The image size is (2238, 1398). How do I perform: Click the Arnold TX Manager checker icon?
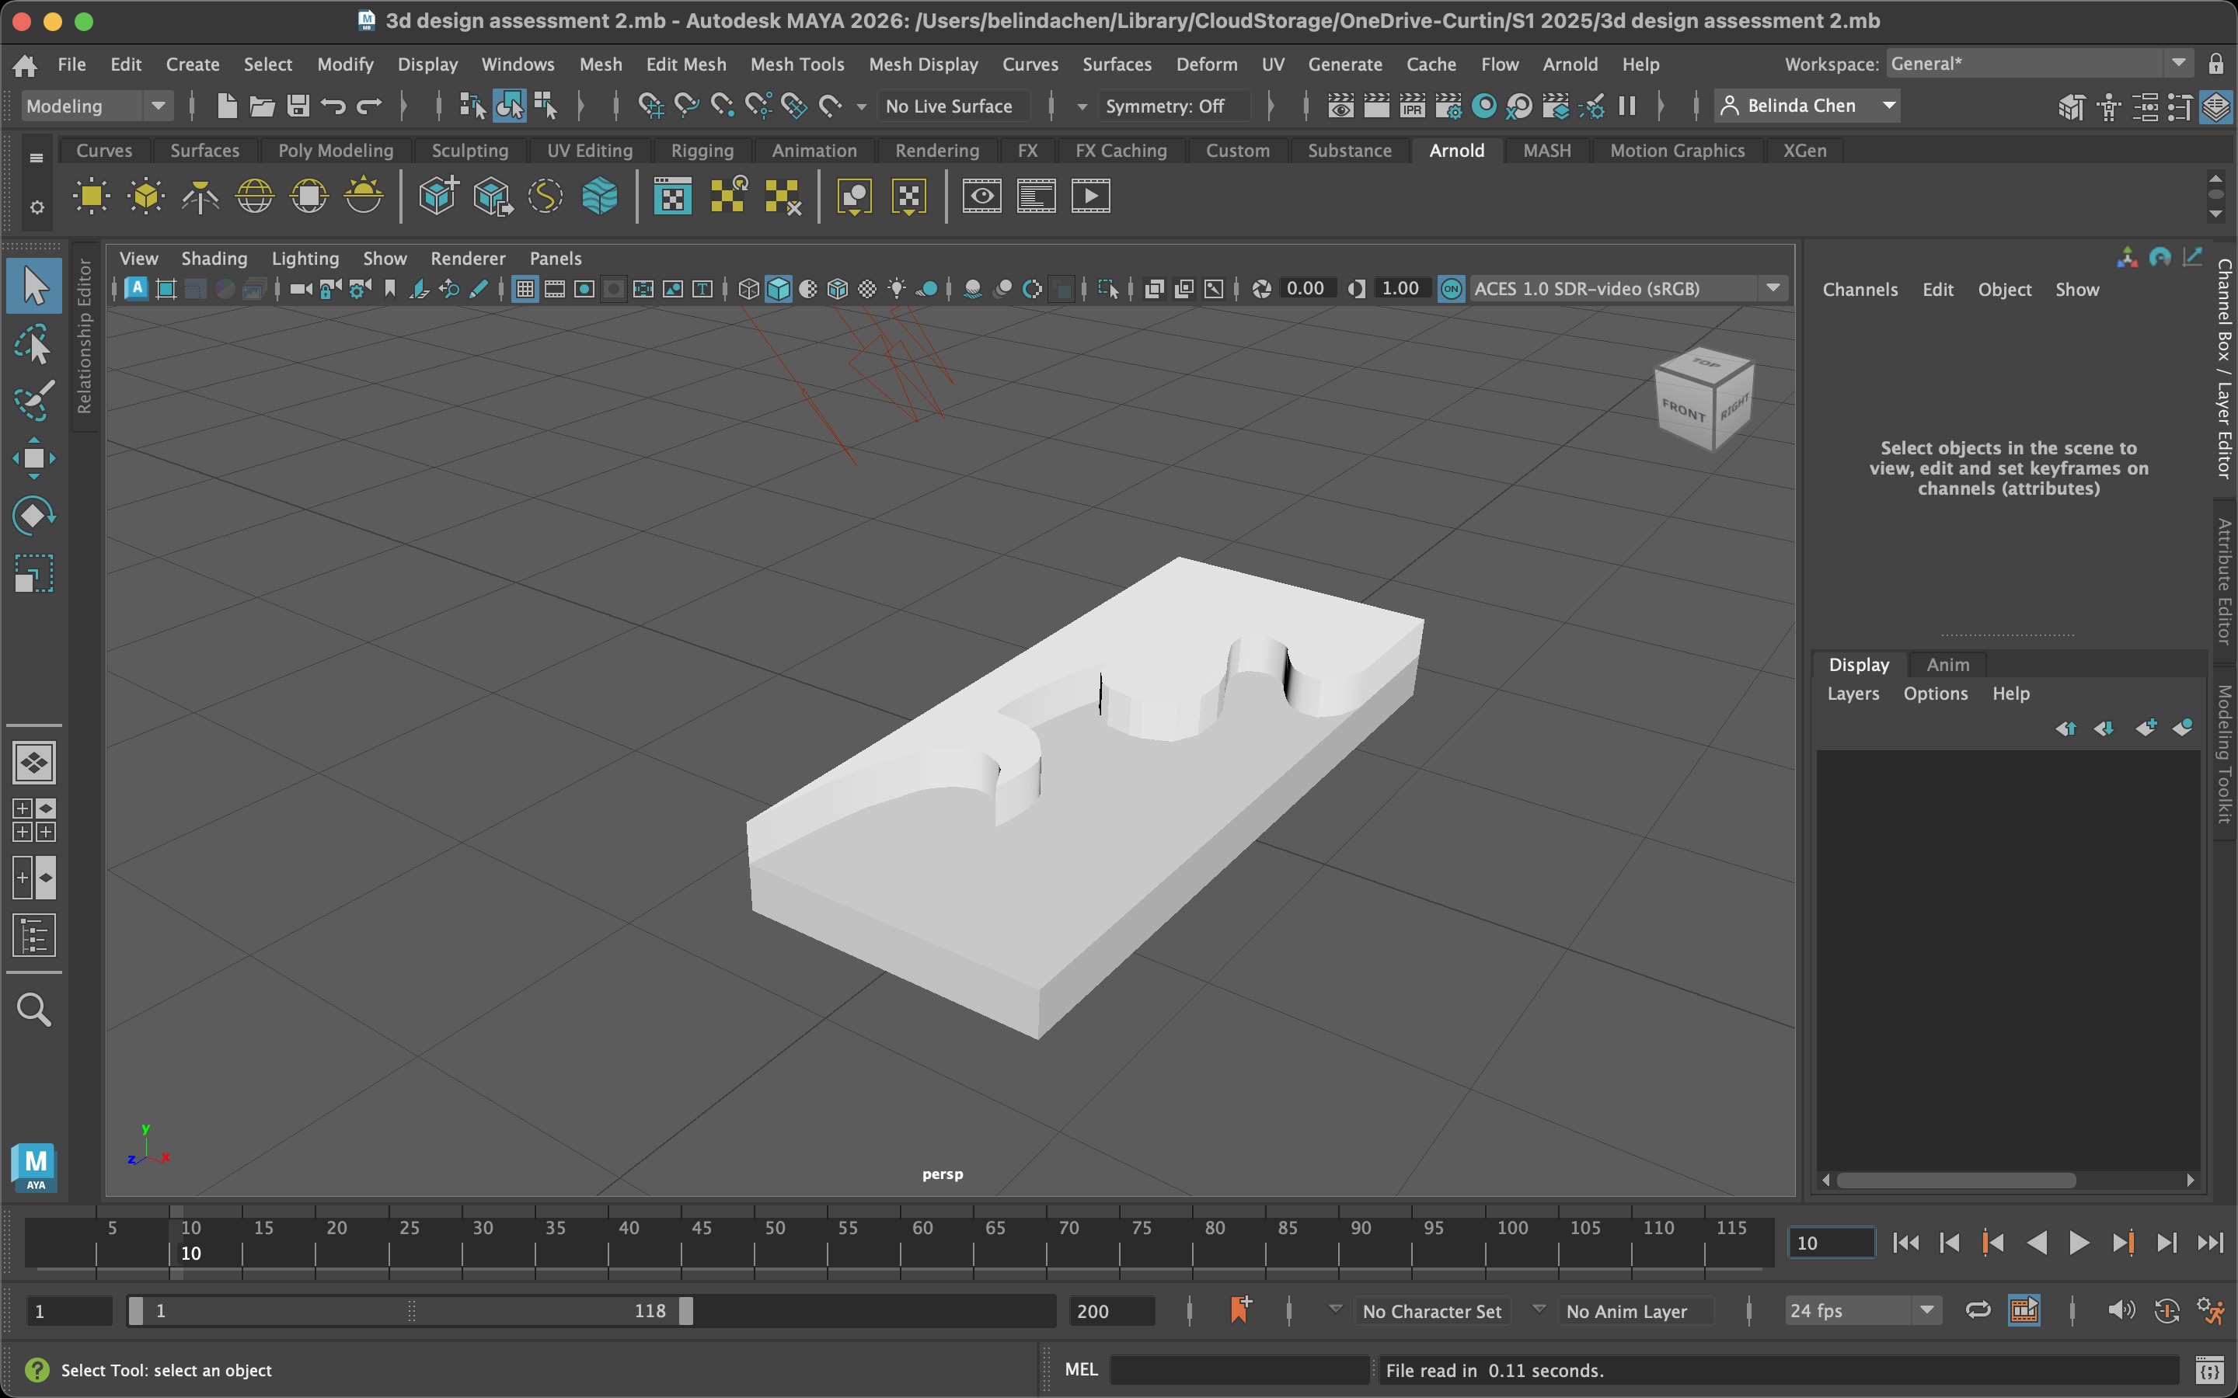pos(673,196)
